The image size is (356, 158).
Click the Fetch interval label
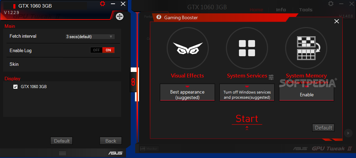point(23,36)
